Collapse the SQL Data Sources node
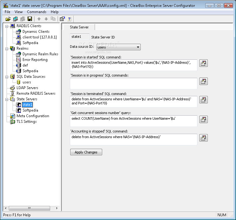236x220 pixels. (7, 77)
